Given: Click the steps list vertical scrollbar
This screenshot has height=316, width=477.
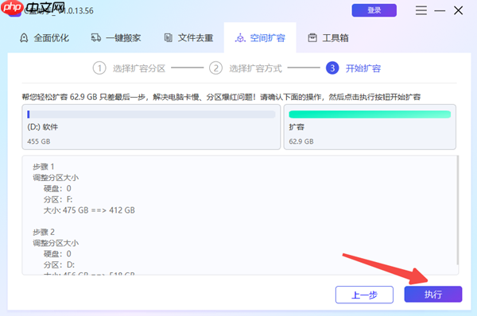Looking at the screenshot, I should click(x=457, y=210).
